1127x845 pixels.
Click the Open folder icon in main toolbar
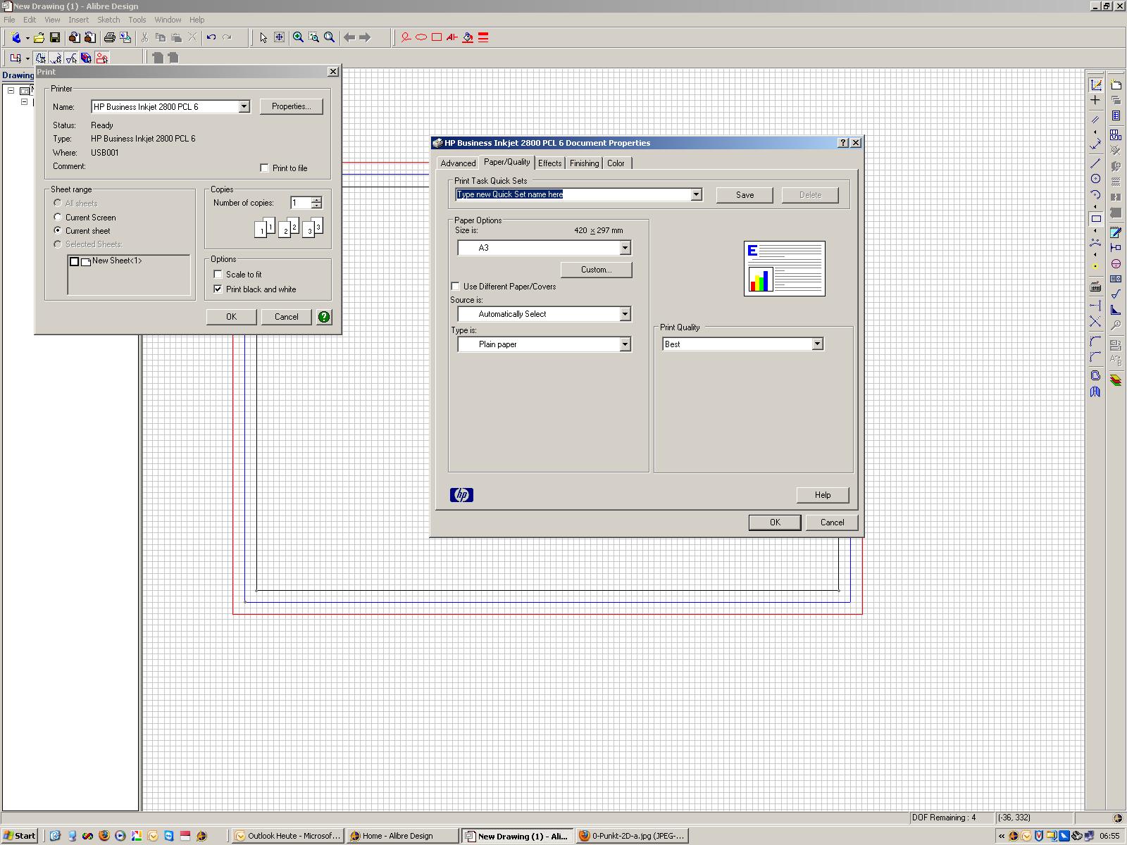(39, 37)
